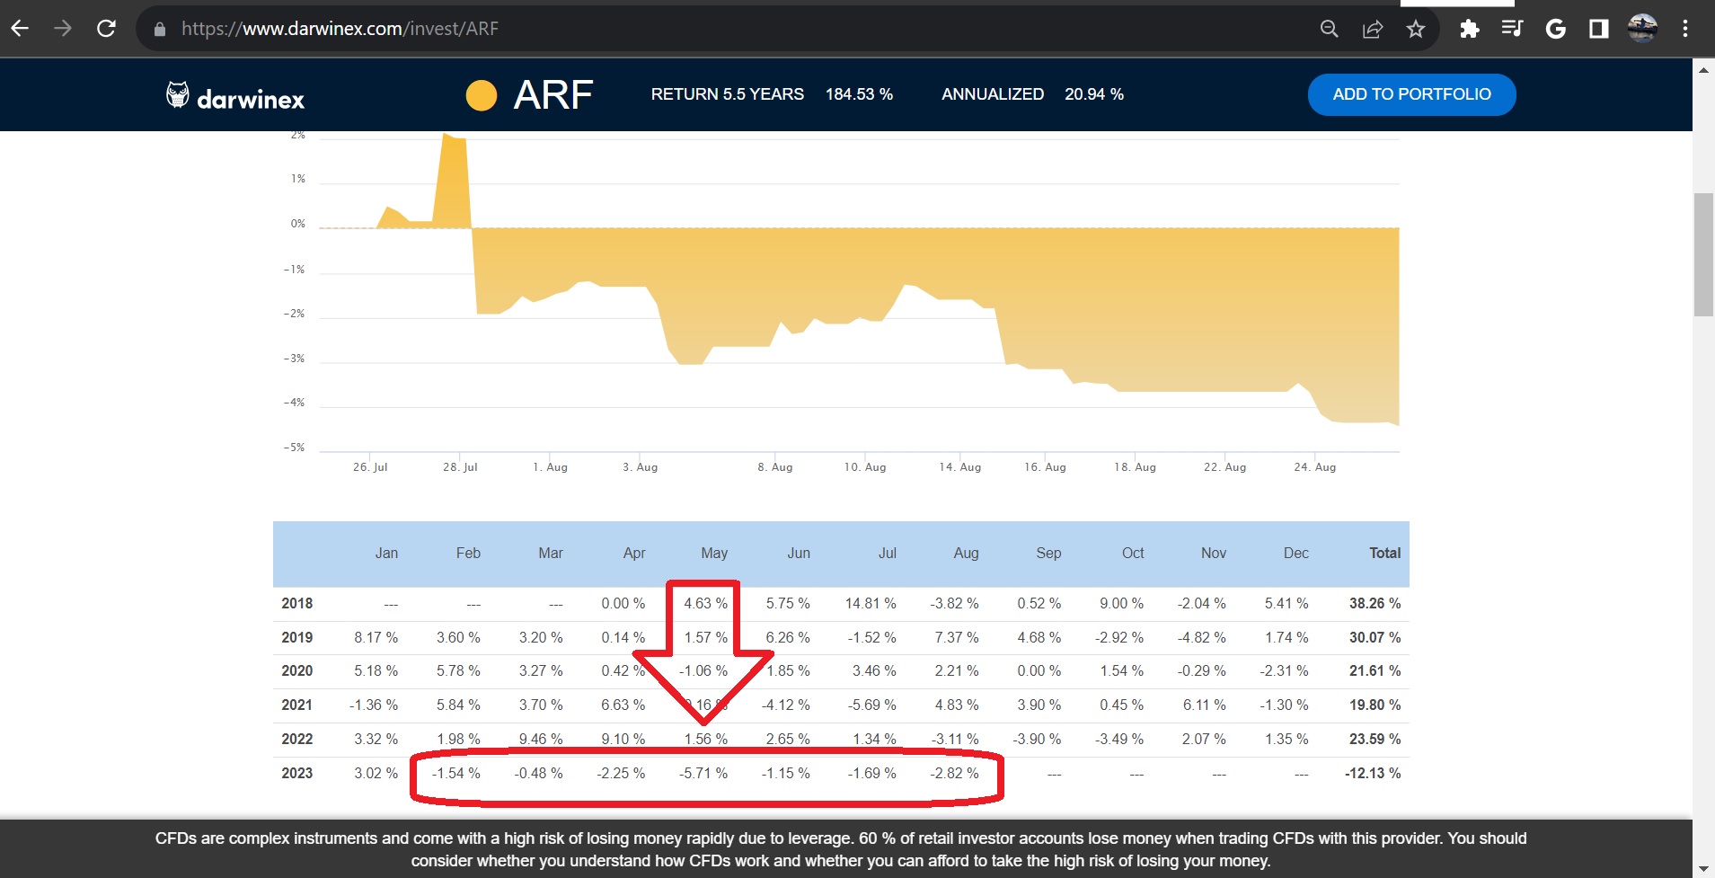Open the Extensions puzzle icon

tap(1469, 29)
